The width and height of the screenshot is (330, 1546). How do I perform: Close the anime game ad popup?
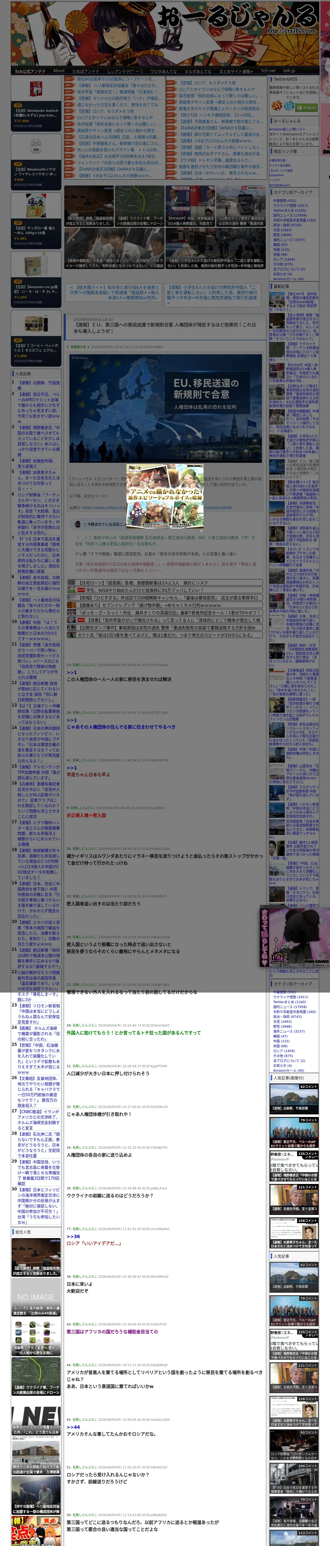coord(201,531)
